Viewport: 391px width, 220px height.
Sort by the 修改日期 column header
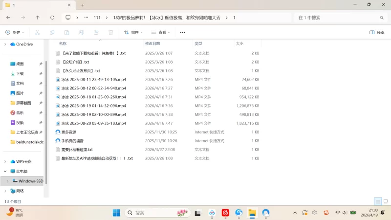click(x=152, y=44)
